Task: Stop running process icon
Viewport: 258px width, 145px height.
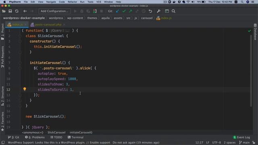Action: (101, 11)
